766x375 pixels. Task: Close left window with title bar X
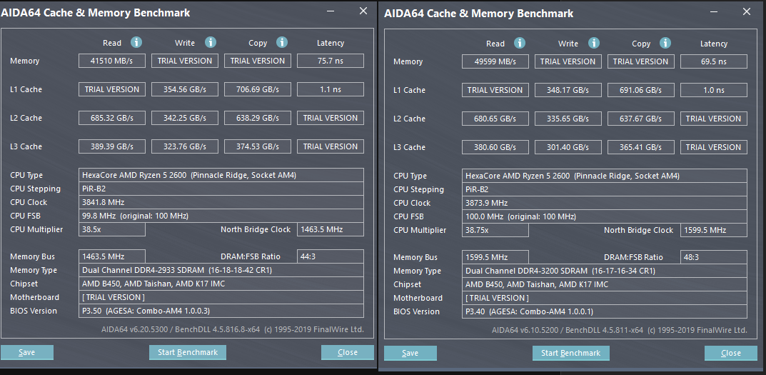point(363,11)
